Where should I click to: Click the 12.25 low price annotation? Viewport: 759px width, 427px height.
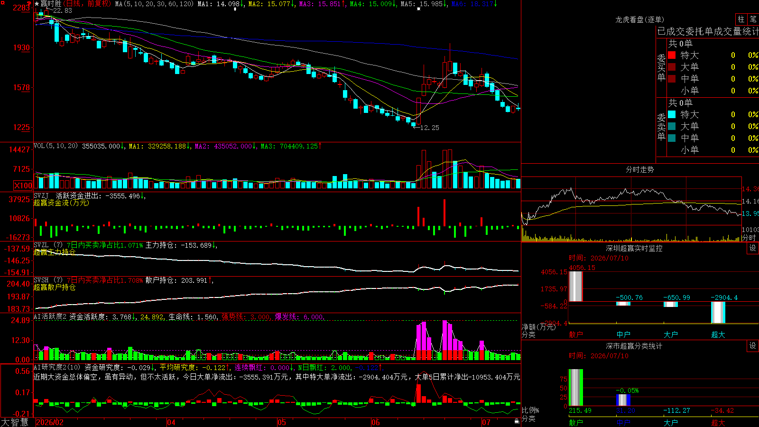[430, 128]
